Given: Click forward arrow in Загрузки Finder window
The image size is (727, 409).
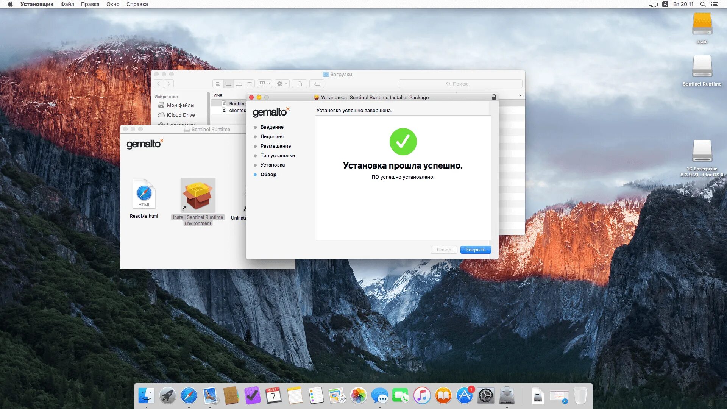Looking at the screenshot, I should click(169, 84).
